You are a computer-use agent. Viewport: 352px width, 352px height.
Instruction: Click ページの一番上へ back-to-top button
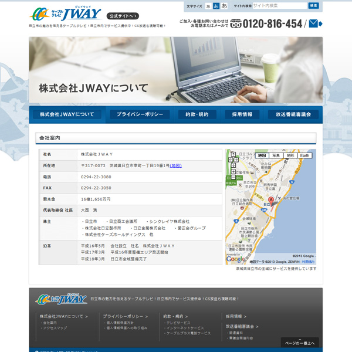[x=300, y=343]
